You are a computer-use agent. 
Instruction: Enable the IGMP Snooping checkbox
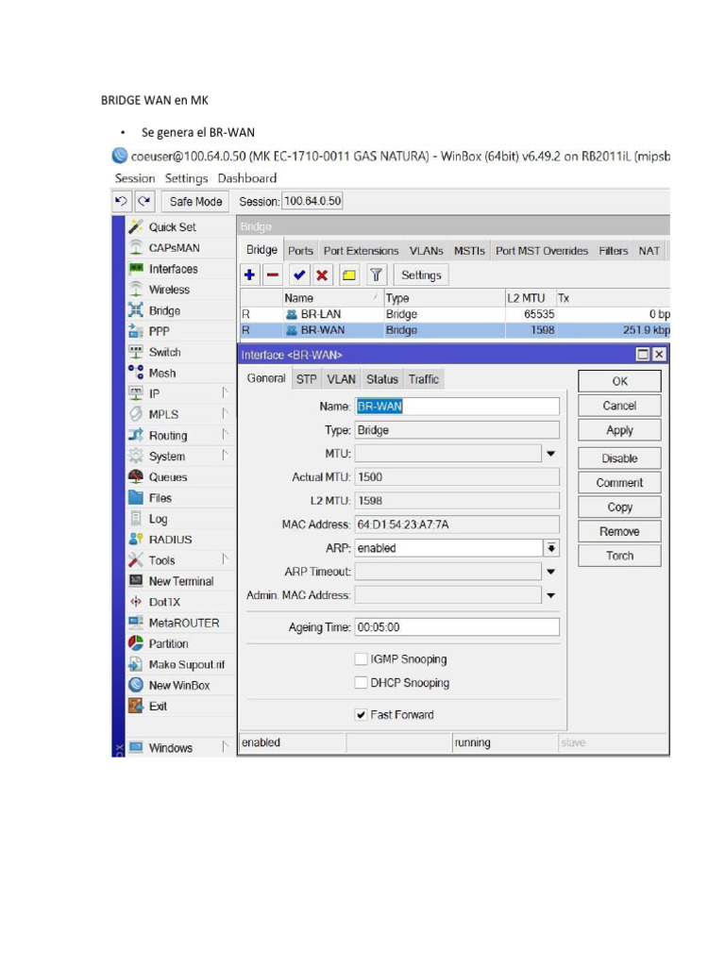click(361, 659)
